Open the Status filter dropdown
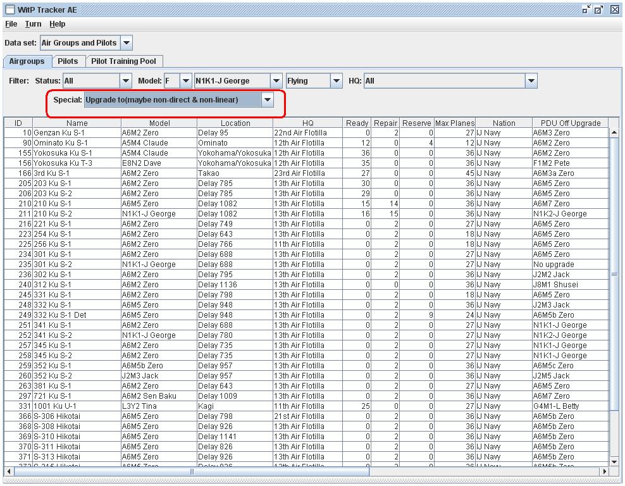 coord(125,81)
